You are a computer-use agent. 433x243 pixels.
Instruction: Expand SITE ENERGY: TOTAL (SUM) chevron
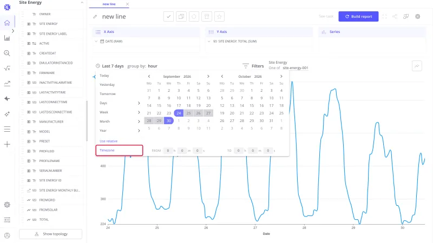[209, 42]
